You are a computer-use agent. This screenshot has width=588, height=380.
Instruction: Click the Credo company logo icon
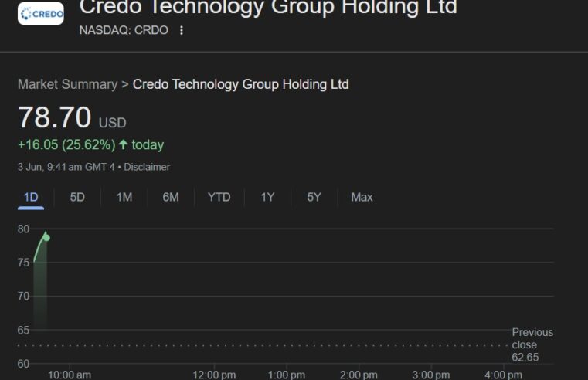(x=41, y=13)
